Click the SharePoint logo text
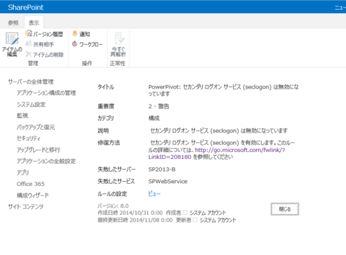Viewport: 346px width, 255px height. [x=26, y=8]
